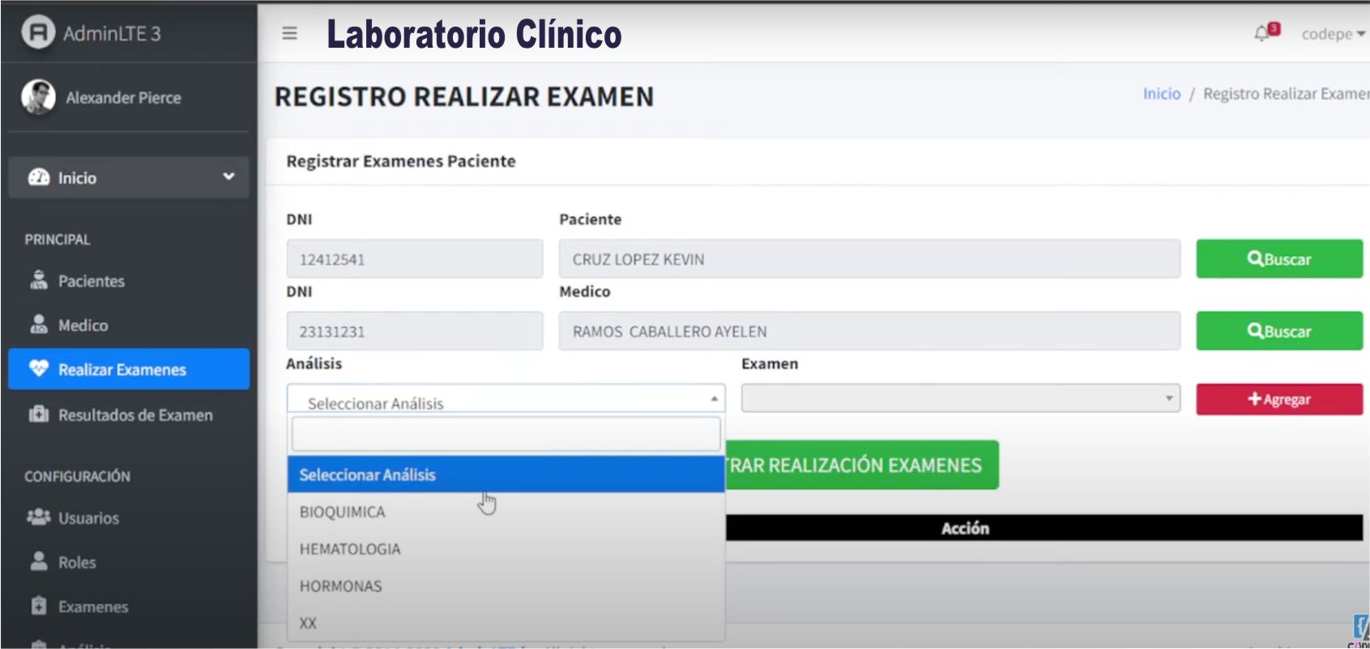This screenshot has width=1370, height=649.
Task: Expand the Inicio sidebar chevron
Action: tap(228, 176)
